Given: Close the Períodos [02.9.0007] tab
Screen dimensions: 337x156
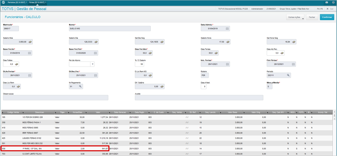Looking at the screenshot, I should tap(26, 2).
